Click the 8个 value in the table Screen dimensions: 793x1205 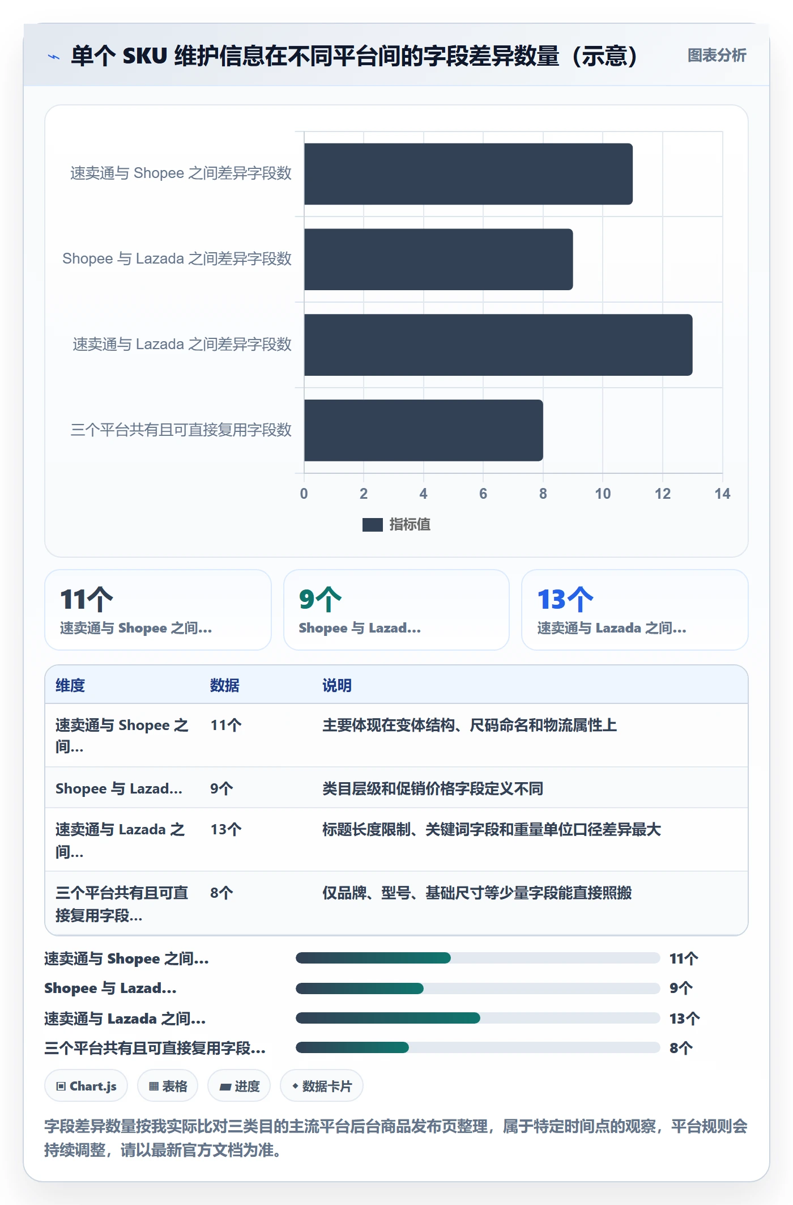221,893
